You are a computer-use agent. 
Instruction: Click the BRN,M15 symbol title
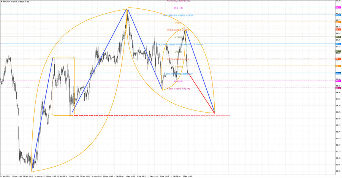(x=6, y=2)
